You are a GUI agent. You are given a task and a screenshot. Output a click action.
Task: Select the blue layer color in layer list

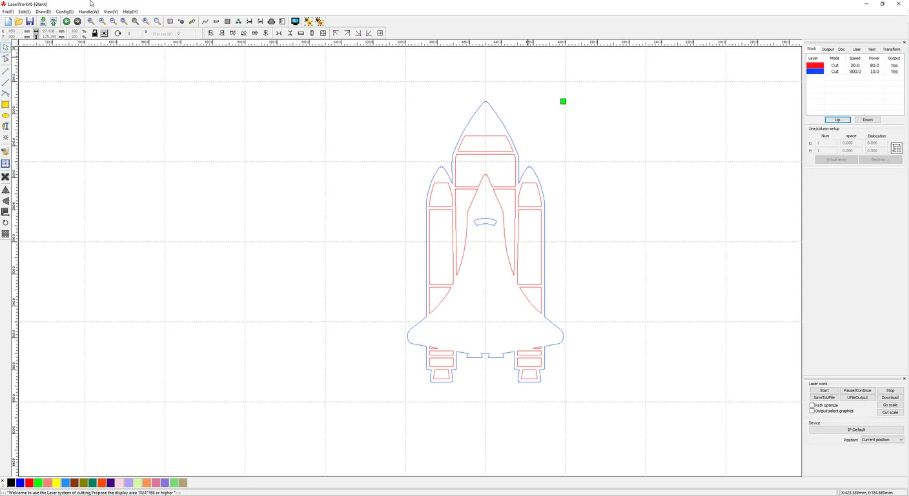coord(815,72)
